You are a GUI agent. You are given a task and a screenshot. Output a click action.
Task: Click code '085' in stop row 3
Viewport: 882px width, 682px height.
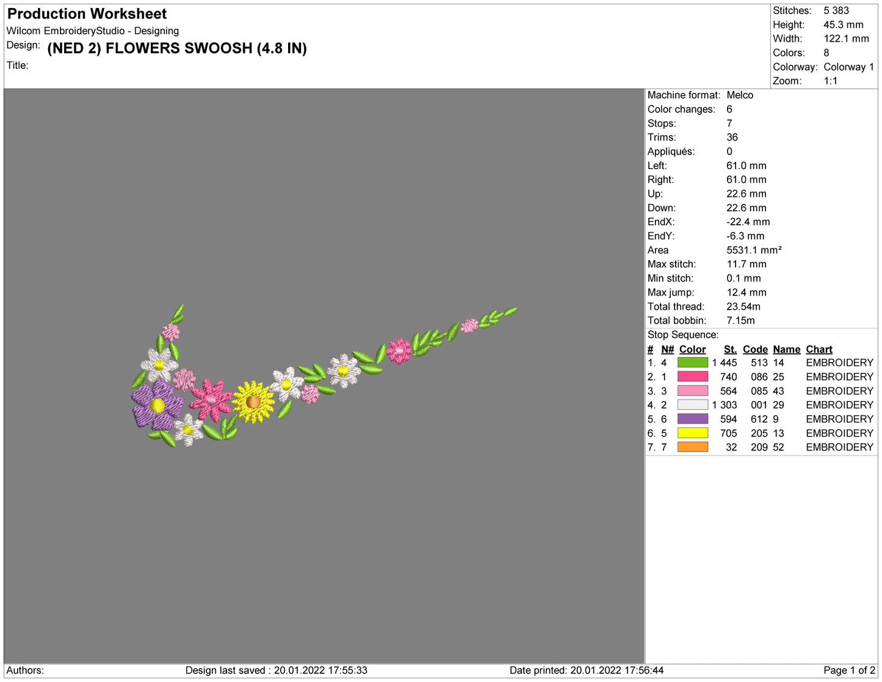759,391
